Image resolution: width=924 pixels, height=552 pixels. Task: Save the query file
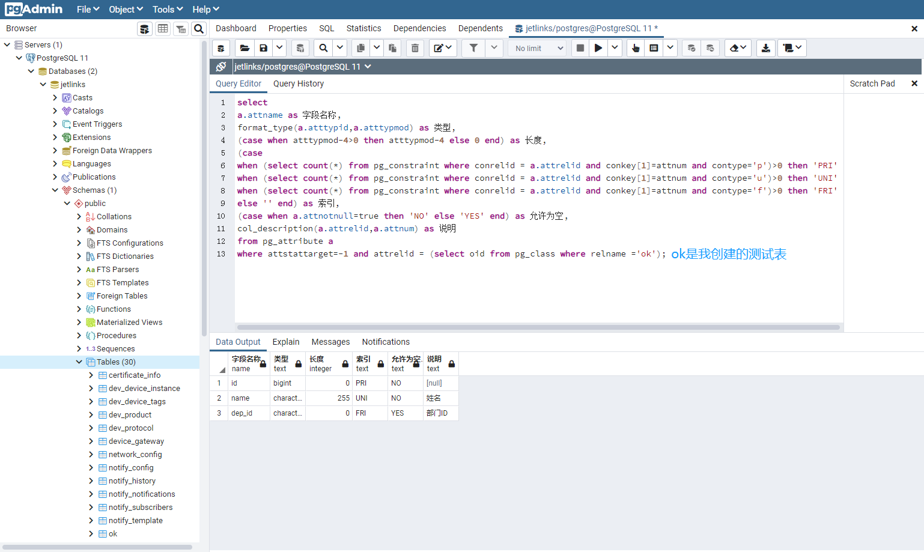263,48
